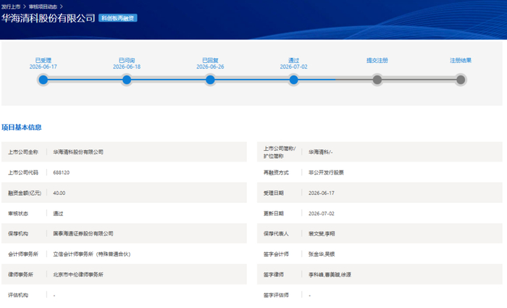The width and height of the screenshot is (507, 308).
Task: Click the date 2026-06-18 under 已问询
Action: pyautogui.click(x=127, y=67)
